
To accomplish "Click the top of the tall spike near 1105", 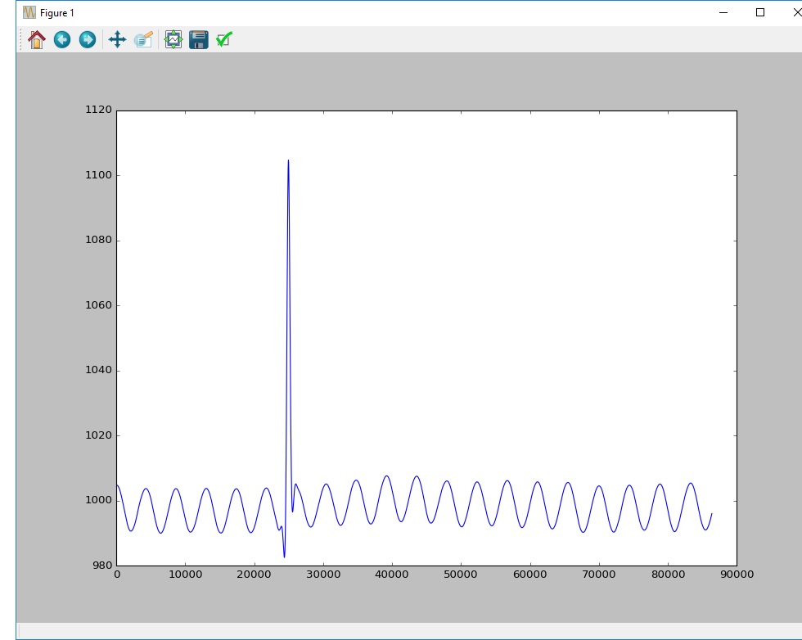I will coord(288,160).
